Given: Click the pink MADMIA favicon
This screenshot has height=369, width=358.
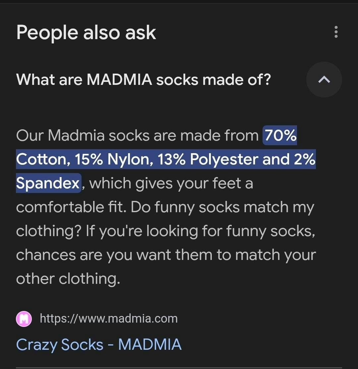Looking at the screenshot, I should [x=24, y=319].
